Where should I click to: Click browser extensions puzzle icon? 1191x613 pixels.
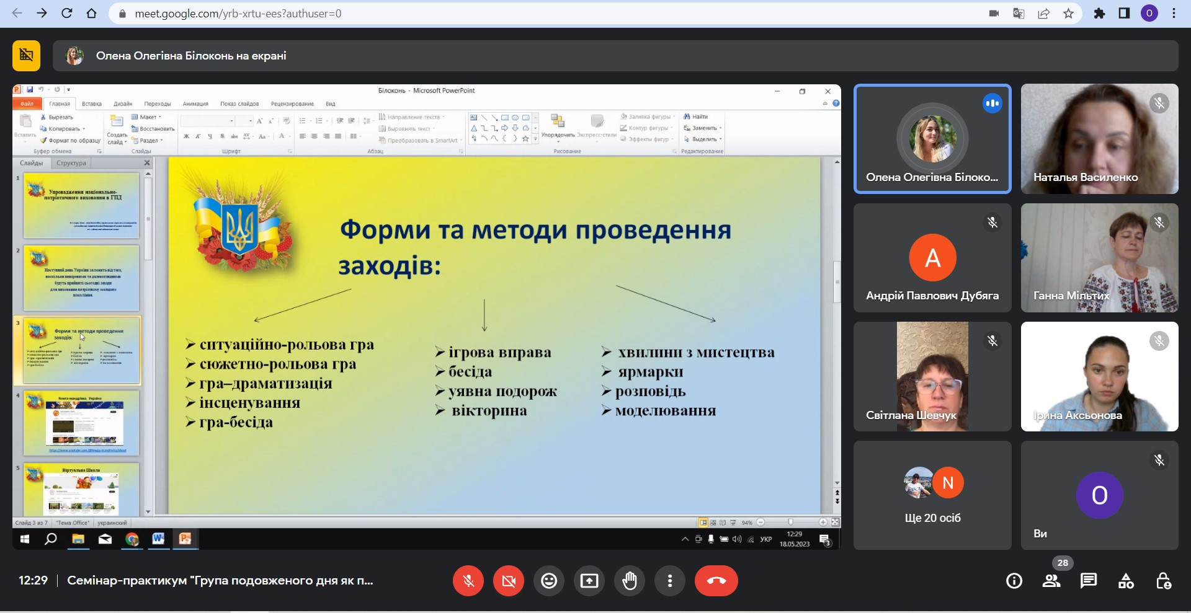coord(1099,14)
